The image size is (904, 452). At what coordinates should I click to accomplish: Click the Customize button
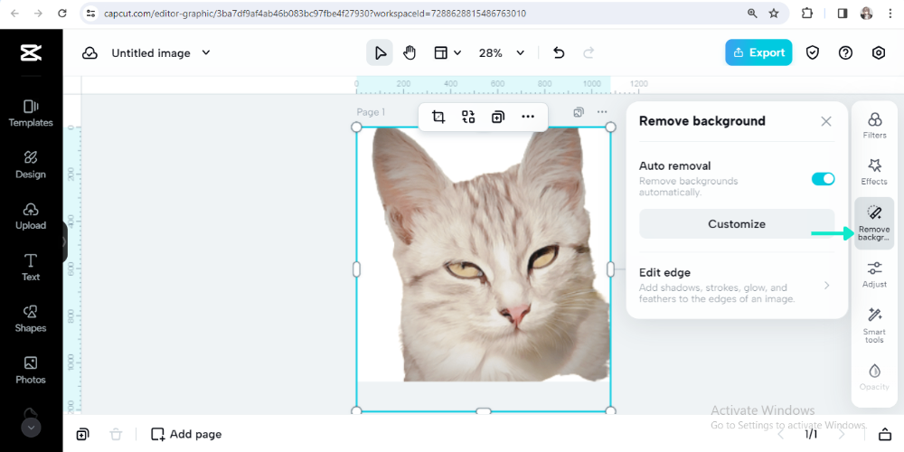(x=736, y=224)
